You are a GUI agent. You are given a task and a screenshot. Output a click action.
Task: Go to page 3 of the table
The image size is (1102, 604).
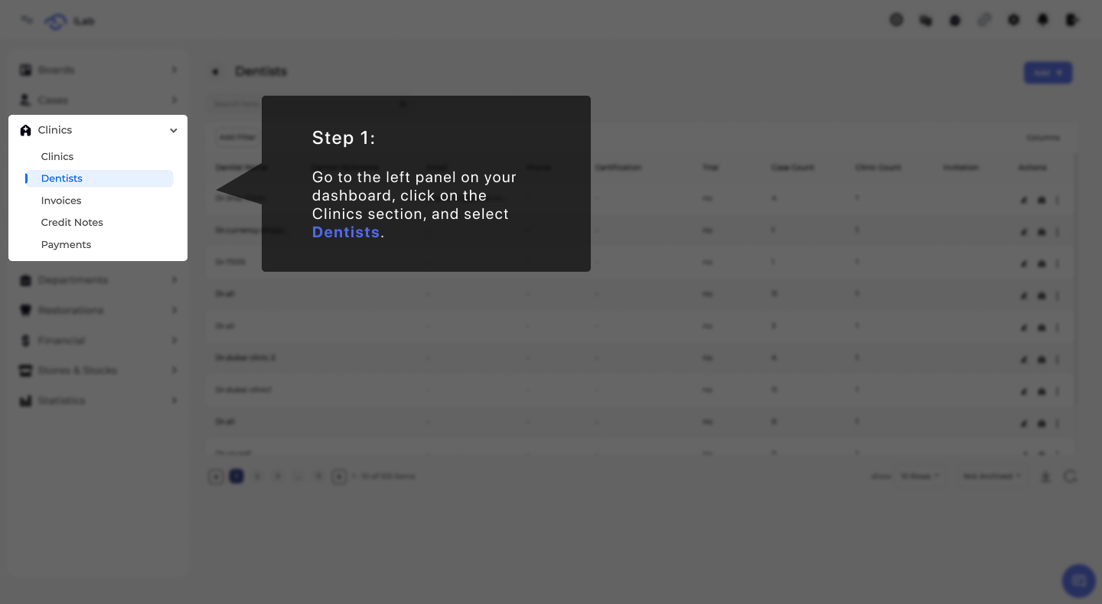(278, 476)
